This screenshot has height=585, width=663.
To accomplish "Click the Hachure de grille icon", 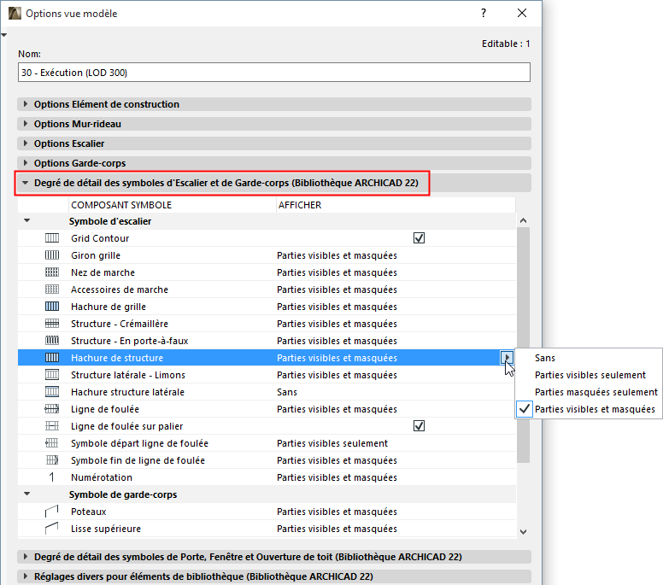I will (x=52, y=307).
